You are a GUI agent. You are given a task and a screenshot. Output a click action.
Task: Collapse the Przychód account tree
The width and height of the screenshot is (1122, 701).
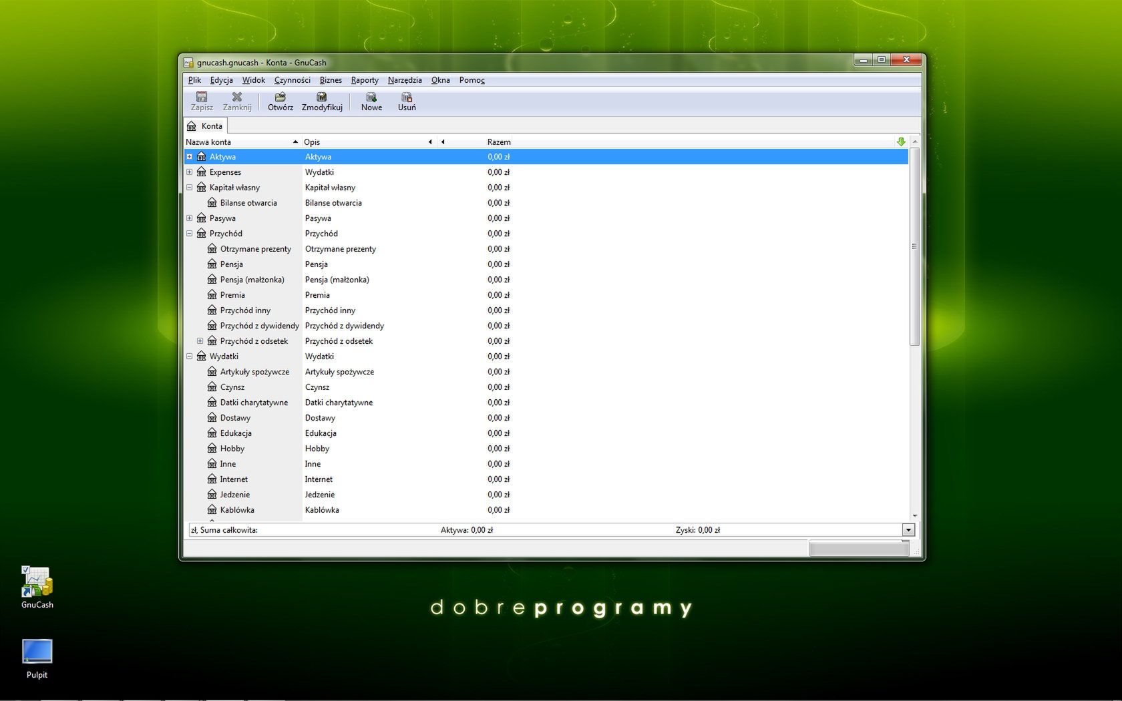pyautogui.click(x=190, y=234)
